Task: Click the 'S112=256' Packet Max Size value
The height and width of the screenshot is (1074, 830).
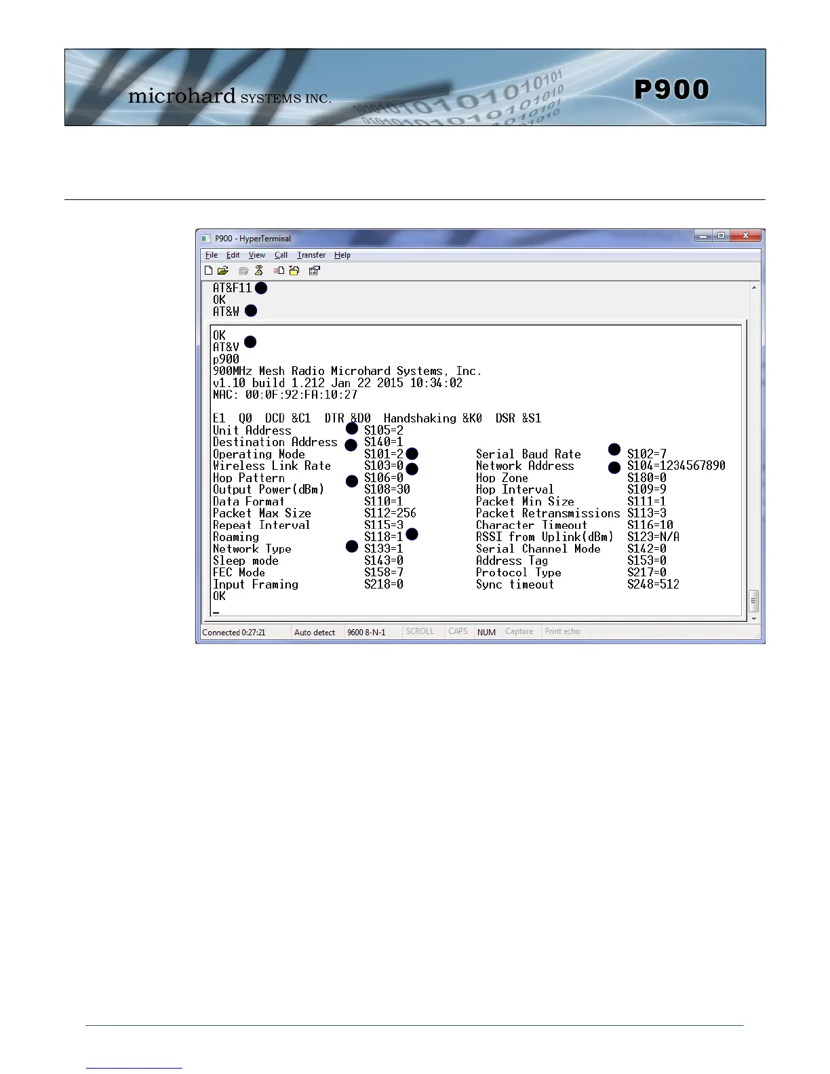Action: point(391,513)
